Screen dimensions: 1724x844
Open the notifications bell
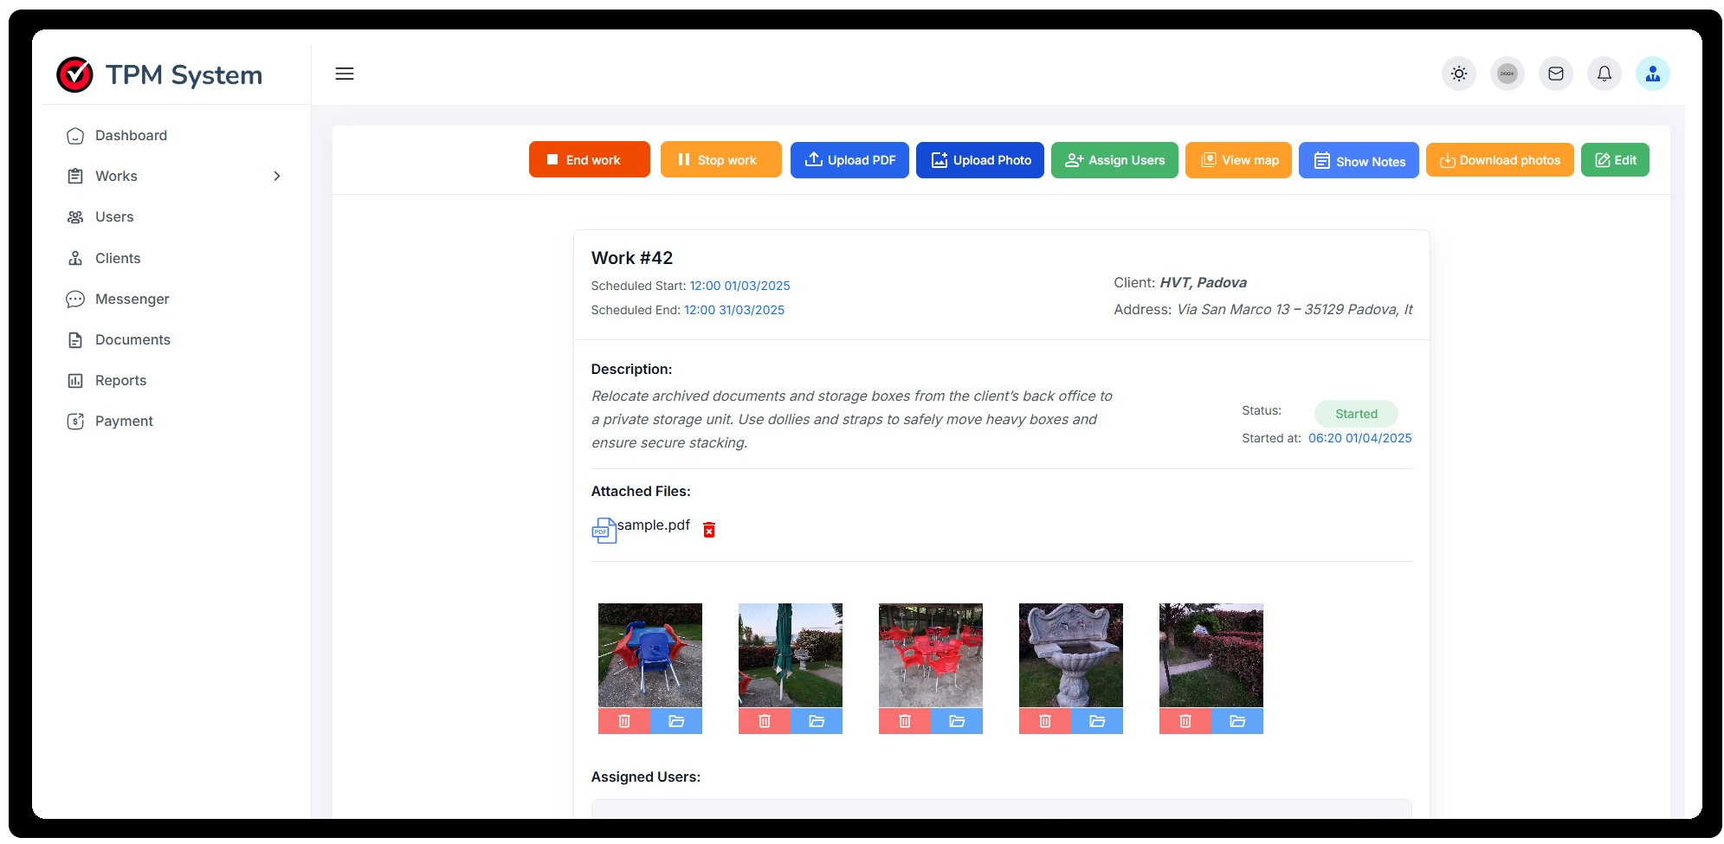click(1605, 74)
